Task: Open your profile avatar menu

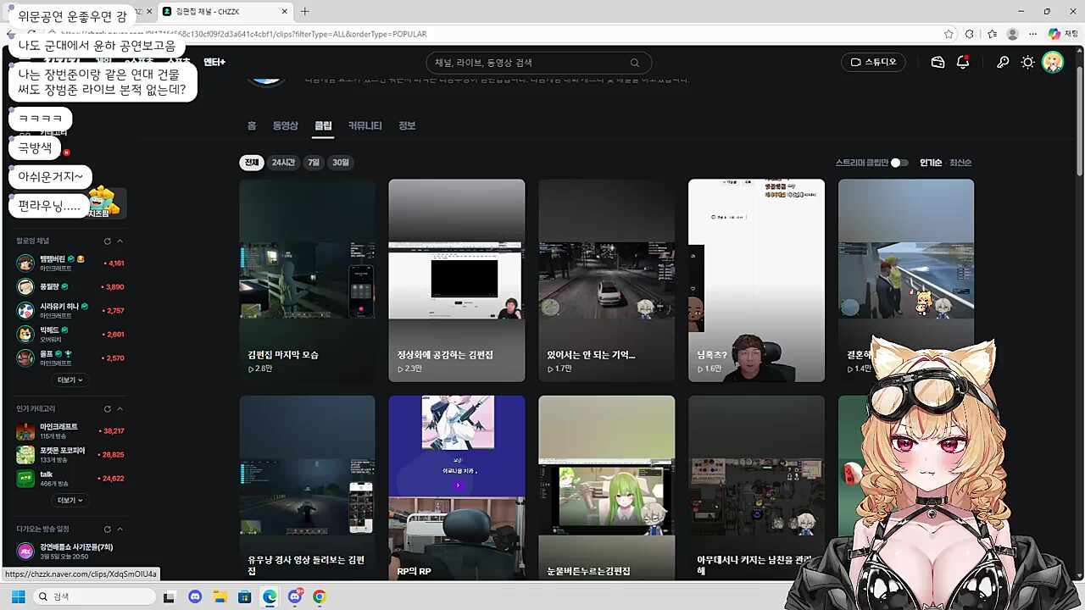Action: point(1053,61)
